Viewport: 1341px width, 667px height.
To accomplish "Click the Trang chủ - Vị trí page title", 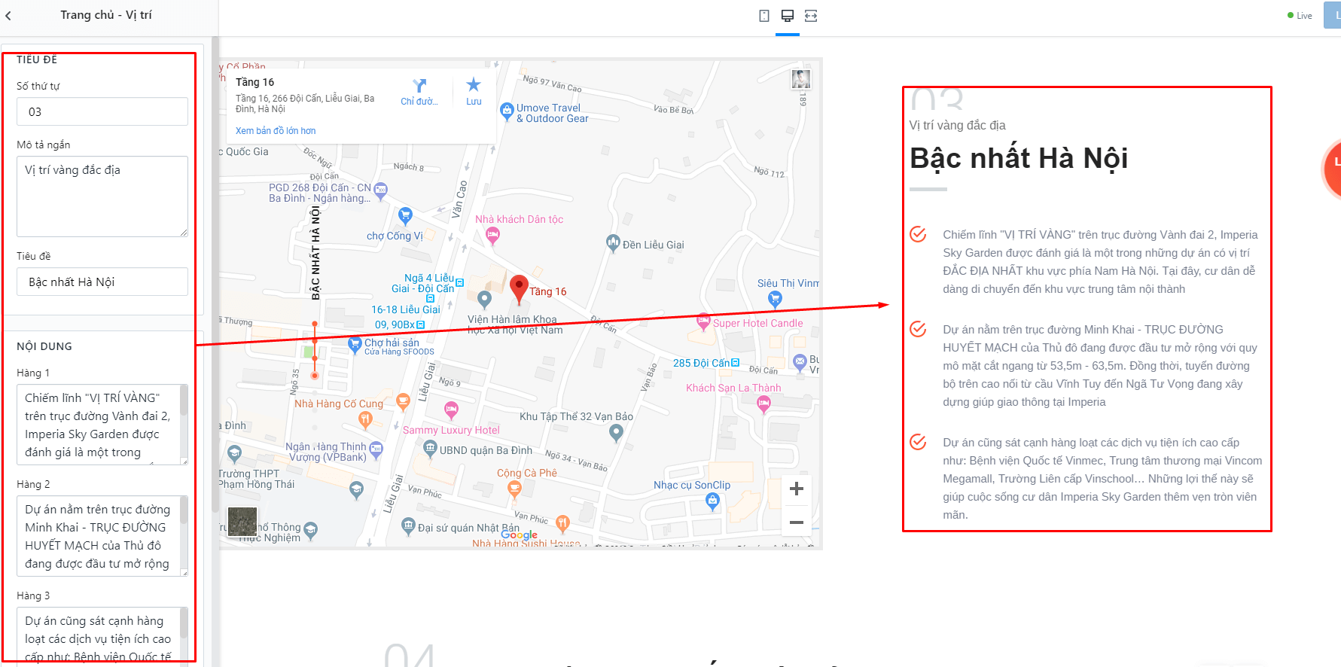I will [x=106, y=15].
